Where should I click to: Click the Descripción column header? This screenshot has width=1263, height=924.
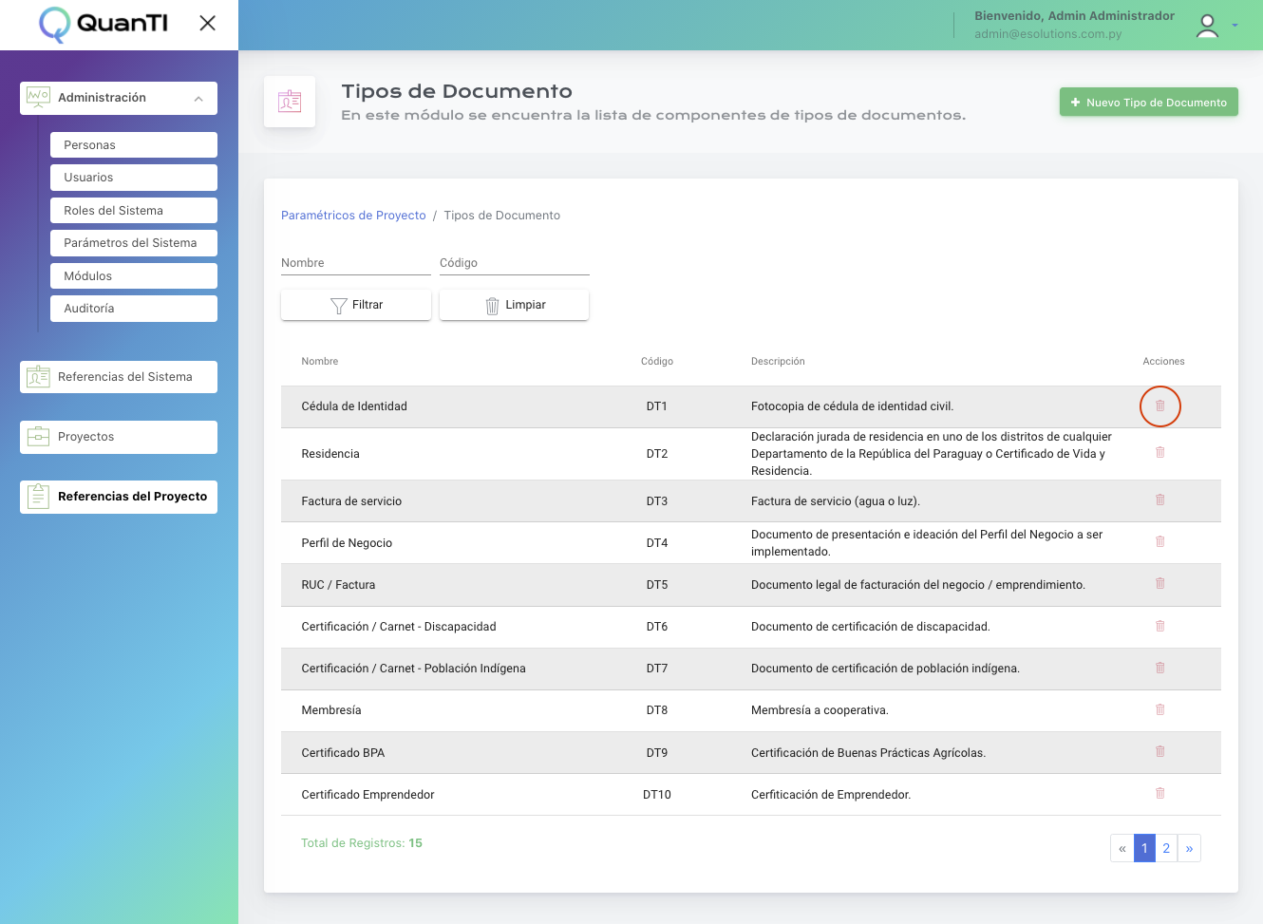coord(778,361)
